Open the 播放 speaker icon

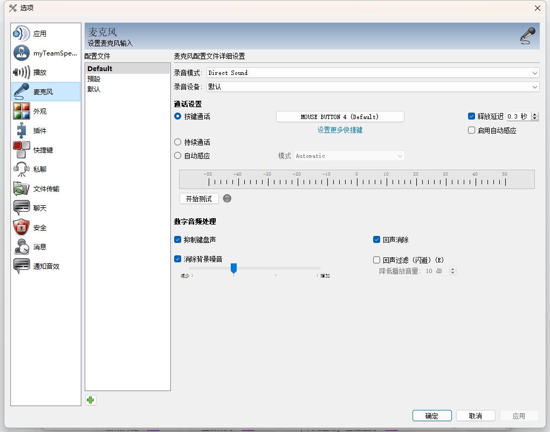[21, 72]
